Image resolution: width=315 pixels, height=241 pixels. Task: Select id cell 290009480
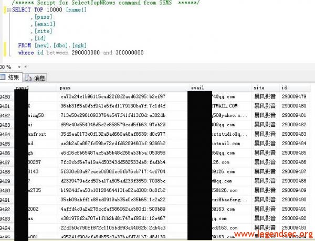pos(294,106)
